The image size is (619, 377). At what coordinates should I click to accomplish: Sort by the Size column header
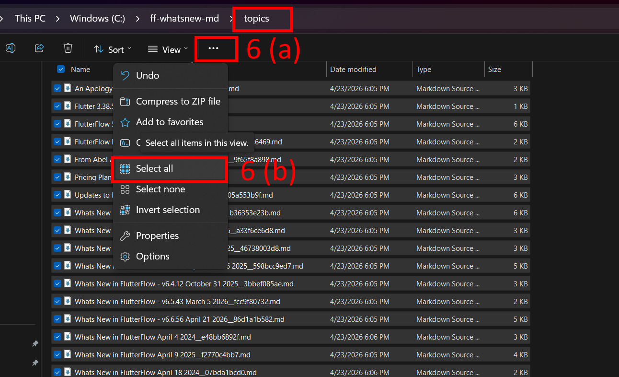(494, 69)
